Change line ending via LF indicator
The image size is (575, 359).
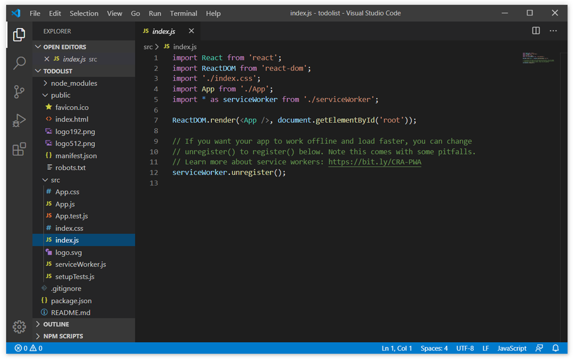coord(485,348)
